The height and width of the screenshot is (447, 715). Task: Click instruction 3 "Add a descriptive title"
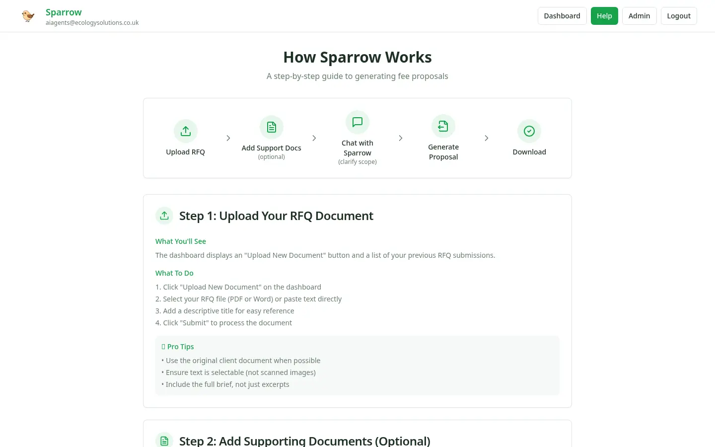[225, 311]
